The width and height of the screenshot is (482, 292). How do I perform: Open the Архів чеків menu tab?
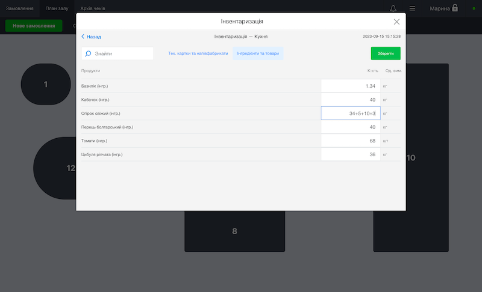point(93,8)
